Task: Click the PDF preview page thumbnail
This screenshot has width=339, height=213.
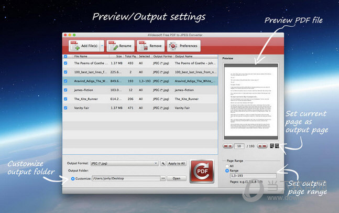Action: tap(251, 102)
